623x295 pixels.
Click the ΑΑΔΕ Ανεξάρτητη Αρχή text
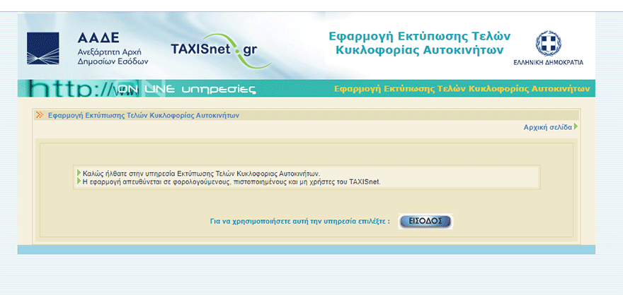coord(113,49)
